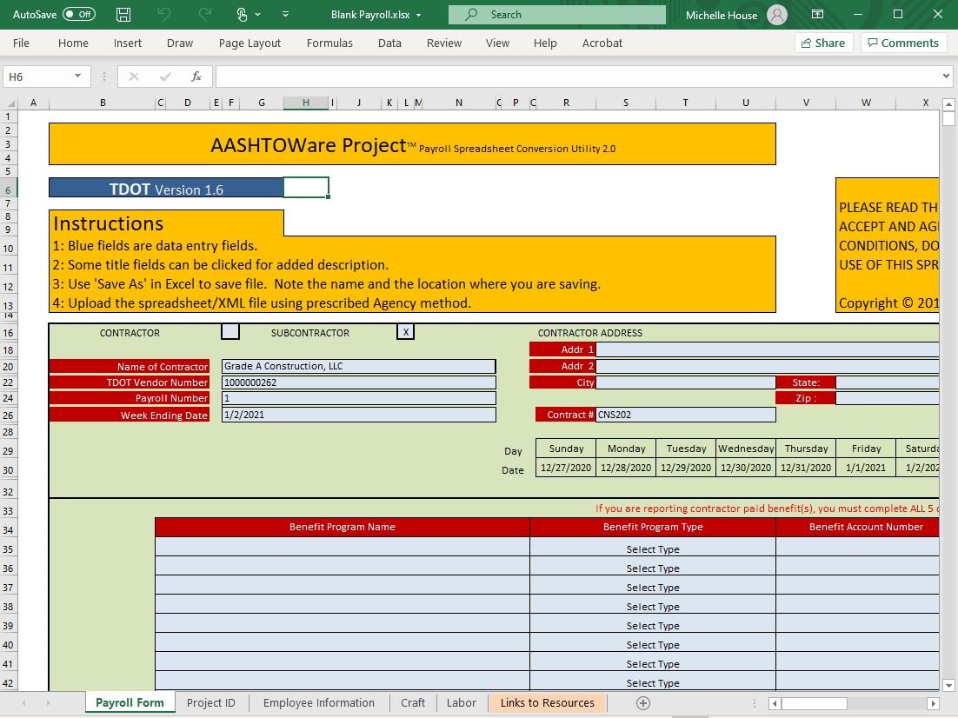Click the TDOT Vendor Number field
The width and height of the screenshot is (958, 718).
pyautogui.click(x=359, y=382)
